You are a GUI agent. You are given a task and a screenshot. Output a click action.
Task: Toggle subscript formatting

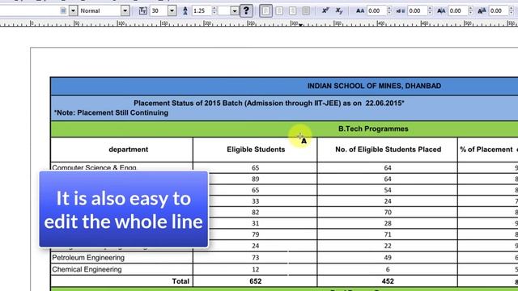coord(339,11)
